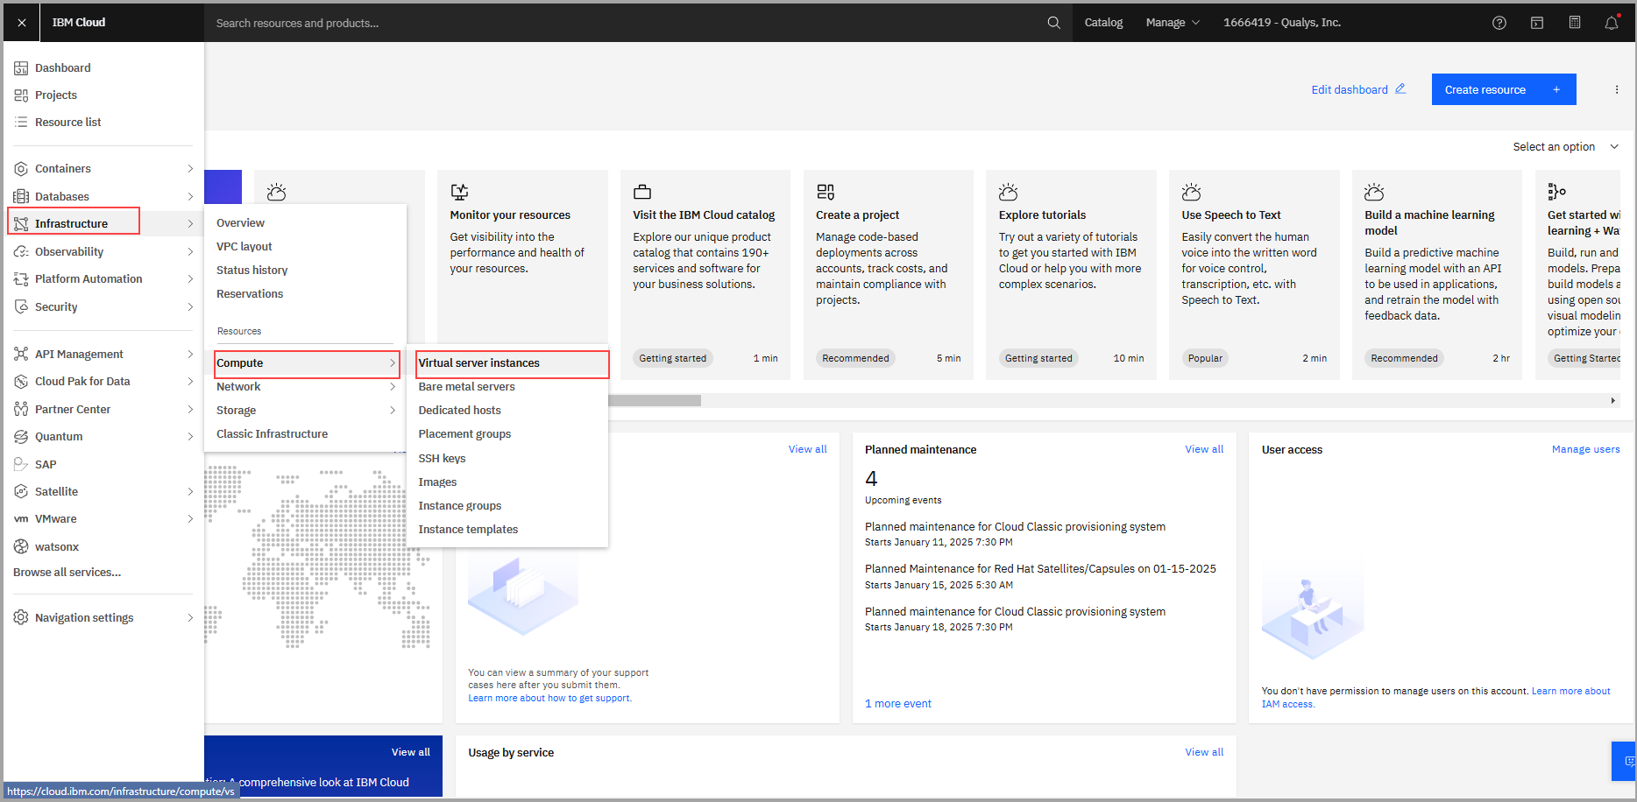Expand Navigation settings in sidebar
1637x802 pixels.
tap(103, 618)
